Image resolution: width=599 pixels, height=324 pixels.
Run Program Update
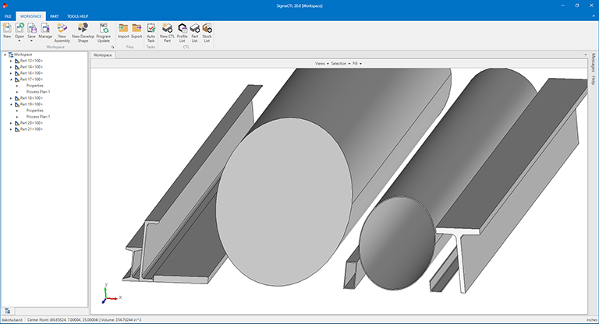pyautogui.click(x=104, y=28)
